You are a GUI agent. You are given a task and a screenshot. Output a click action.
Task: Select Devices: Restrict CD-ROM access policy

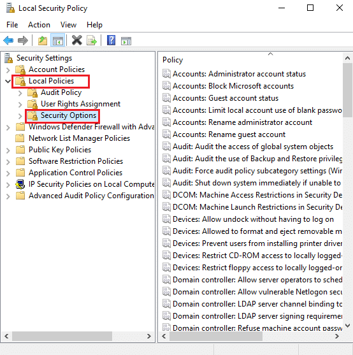click(257, 256)
